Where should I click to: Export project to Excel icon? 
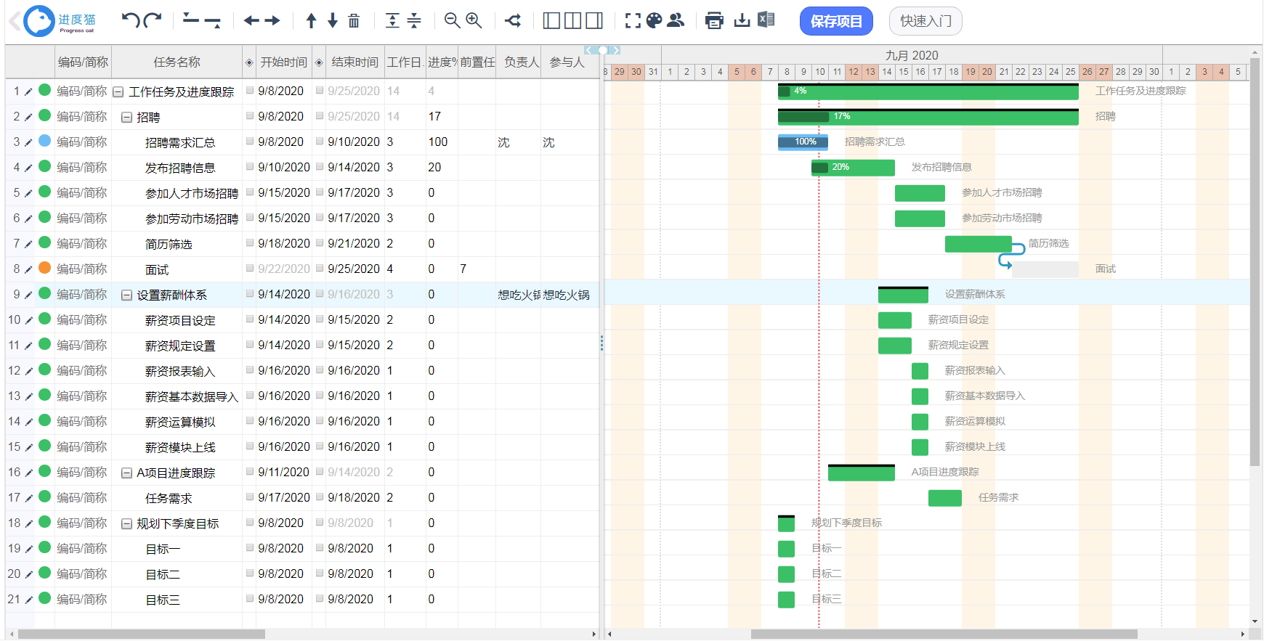click(766, 20)
